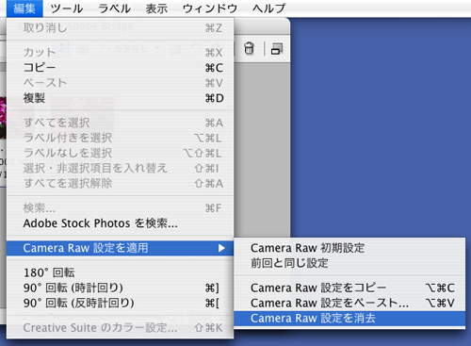Expand the Camera Raw 設定を適用 submenu

coord(121,248)
